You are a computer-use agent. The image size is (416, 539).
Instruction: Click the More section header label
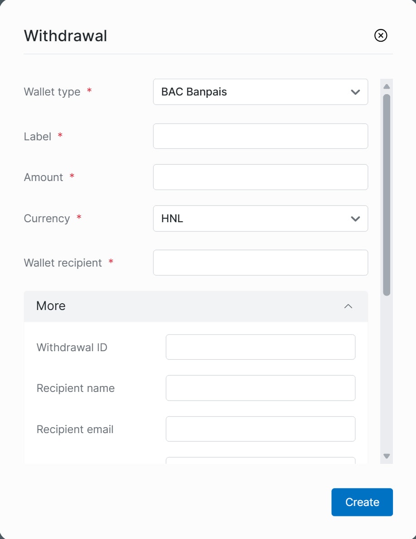pyautogui.click(x=51, y=306)
